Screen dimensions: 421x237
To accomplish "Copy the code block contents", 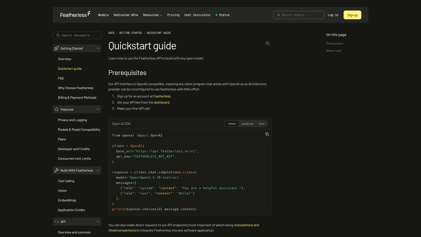I will [267, 134].
